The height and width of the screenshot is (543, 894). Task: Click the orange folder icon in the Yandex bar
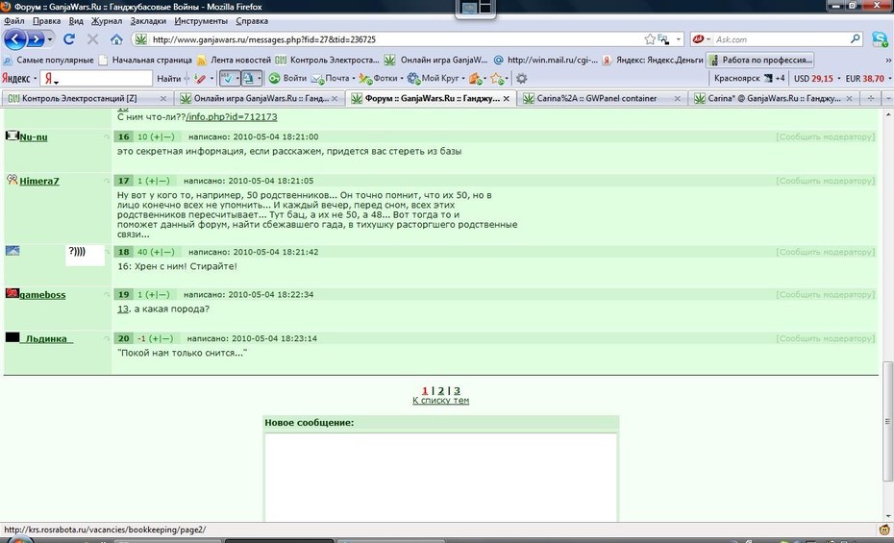coord(475,78)
